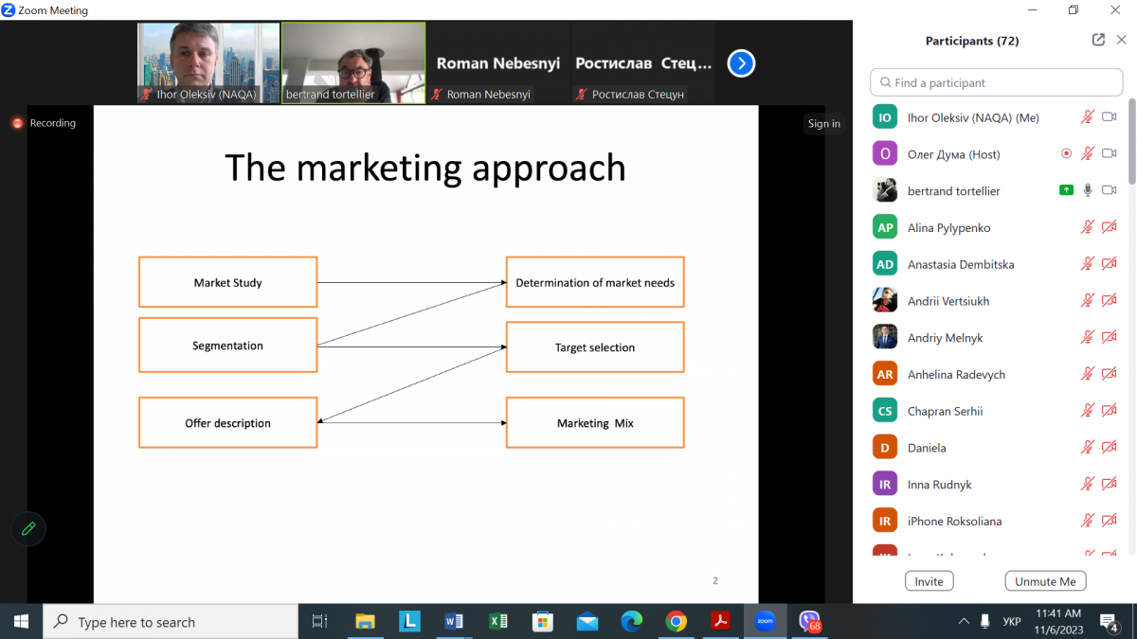
Task: Pop out the Participants panel
Action: pos(1098,40)
